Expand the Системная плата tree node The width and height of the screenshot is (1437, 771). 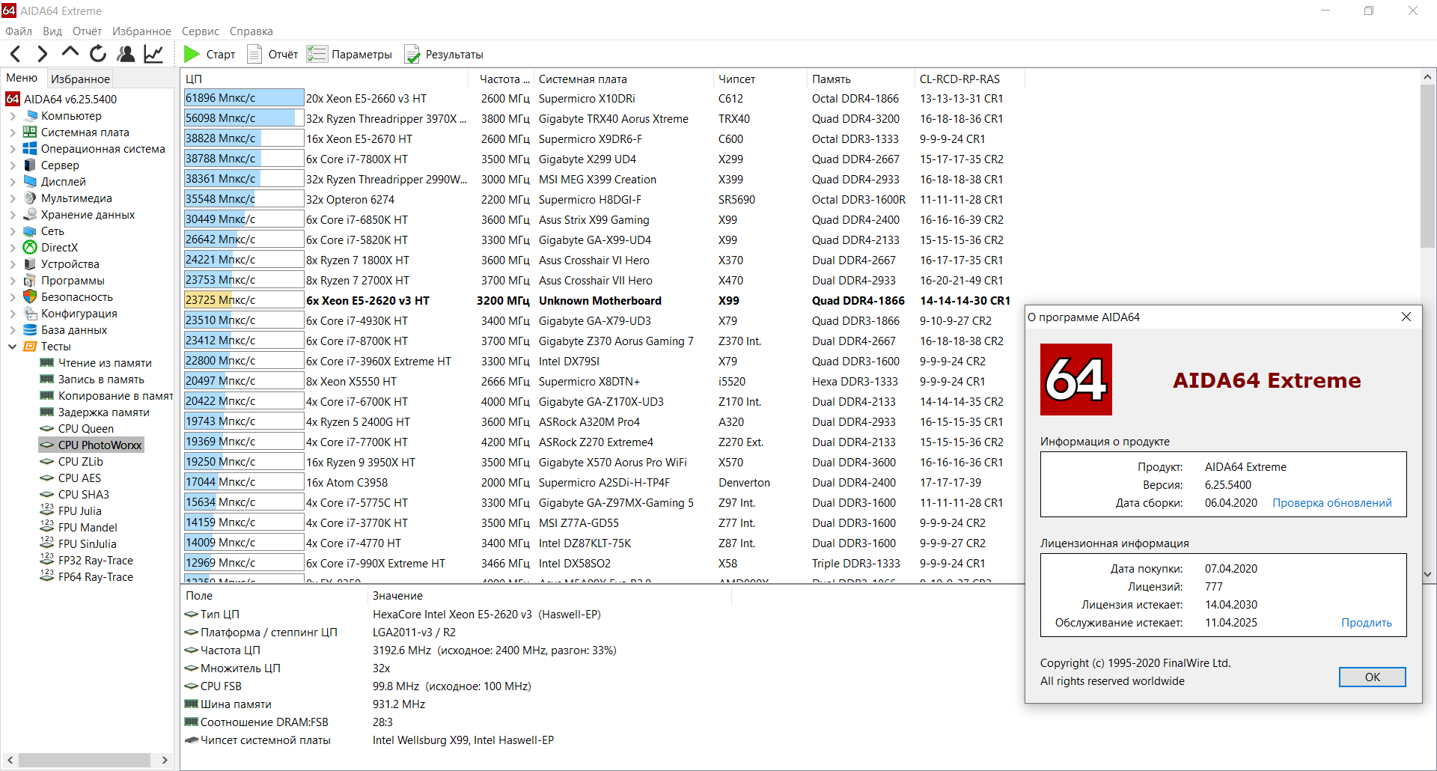(13, 132)
